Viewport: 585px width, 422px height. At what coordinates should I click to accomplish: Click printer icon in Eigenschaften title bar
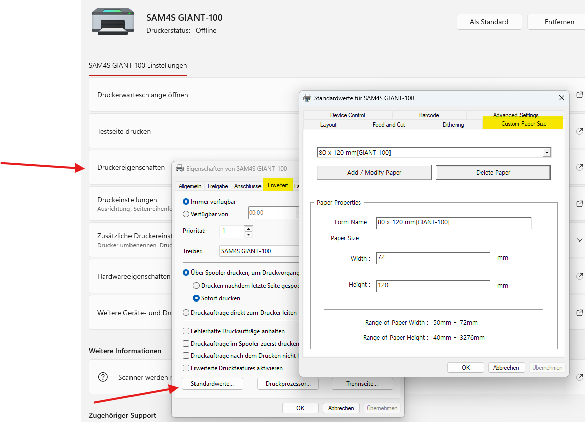tap(180, 169)
